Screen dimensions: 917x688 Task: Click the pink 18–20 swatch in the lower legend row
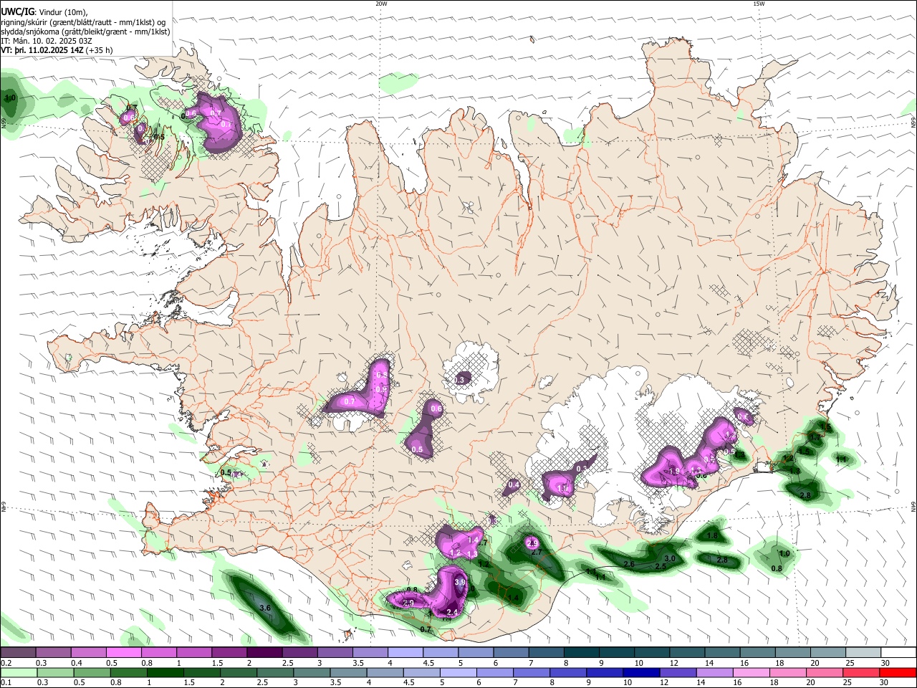(789, 672)
